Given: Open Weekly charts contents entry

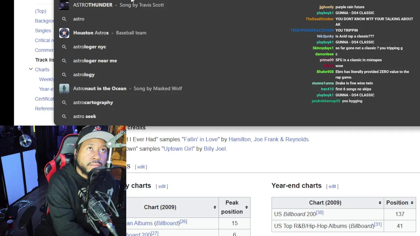Looking at the screenshot, I should [47, 79].
